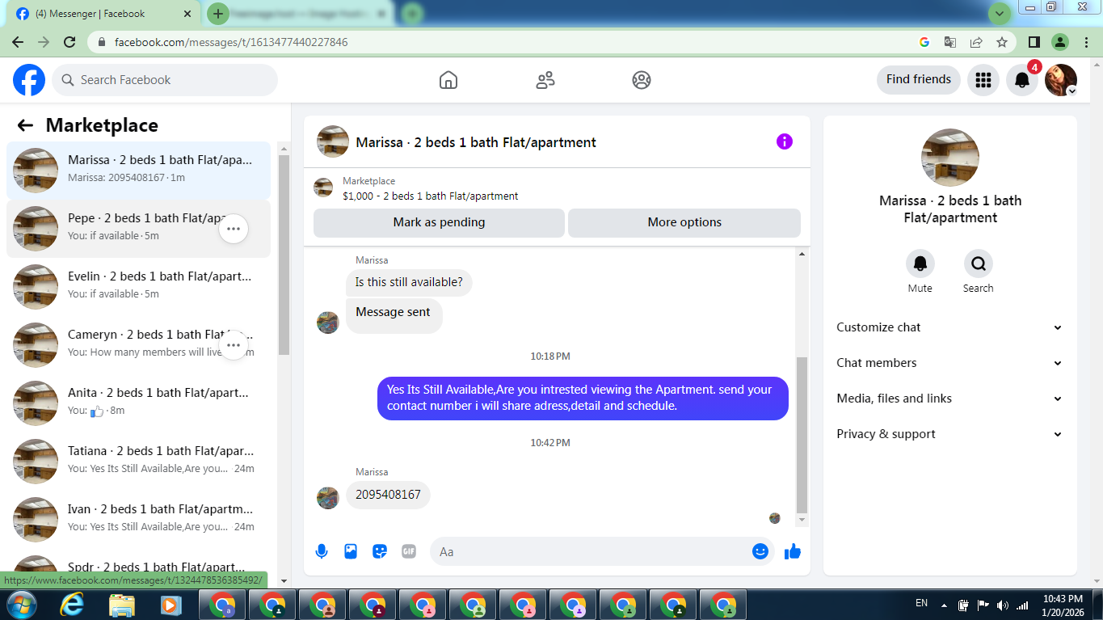Click the Mark as pending button

(439, 222)
